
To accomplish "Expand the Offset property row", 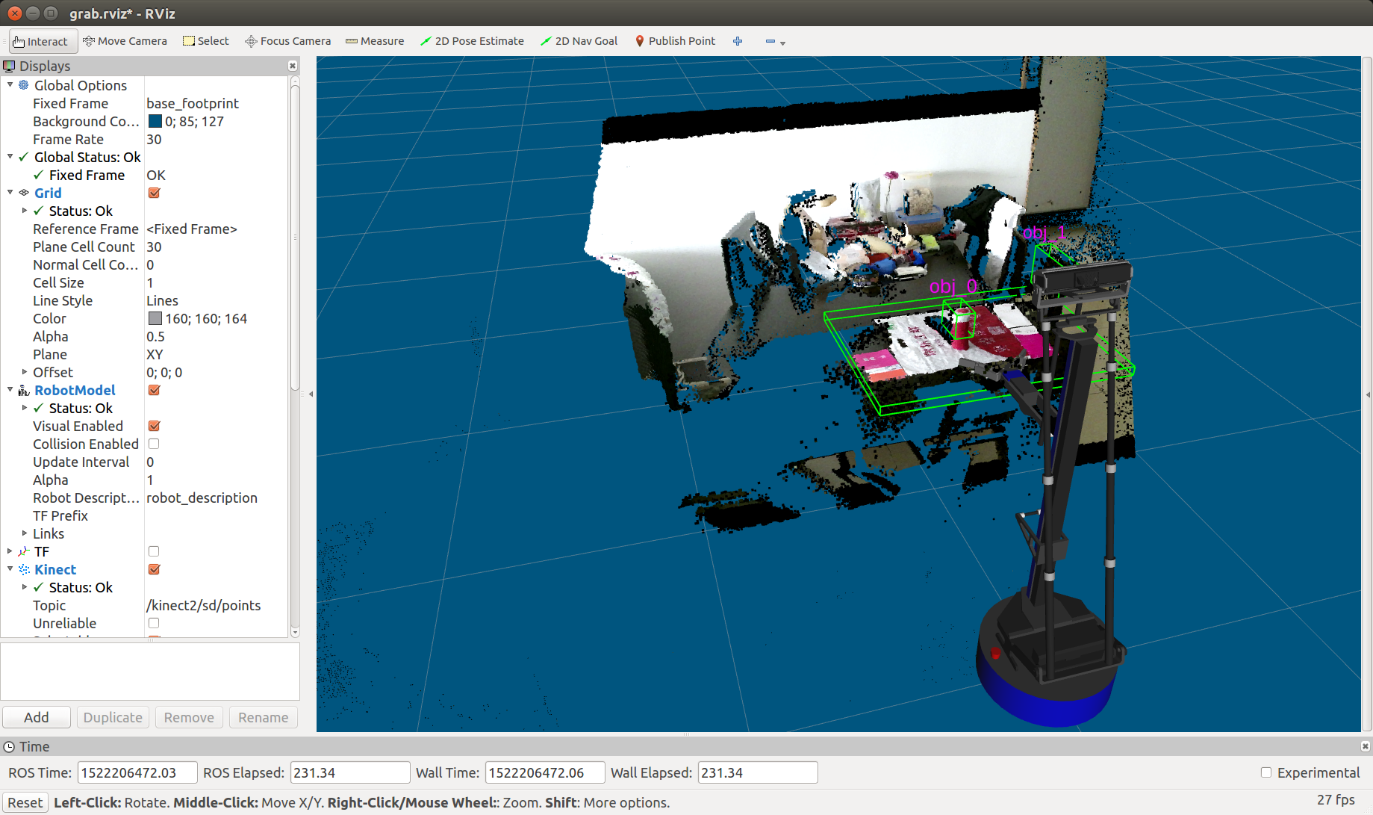I will [x=25, y=372].
